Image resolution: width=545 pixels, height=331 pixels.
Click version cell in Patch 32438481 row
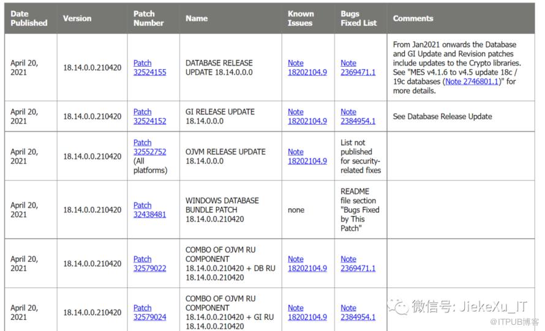click(92, 210)
